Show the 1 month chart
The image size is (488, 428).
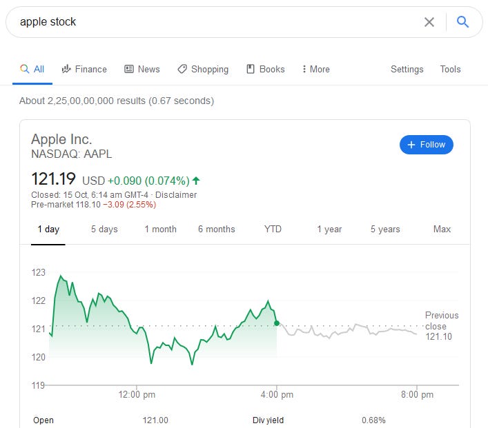pyautogui.click(x=160, y=230)
